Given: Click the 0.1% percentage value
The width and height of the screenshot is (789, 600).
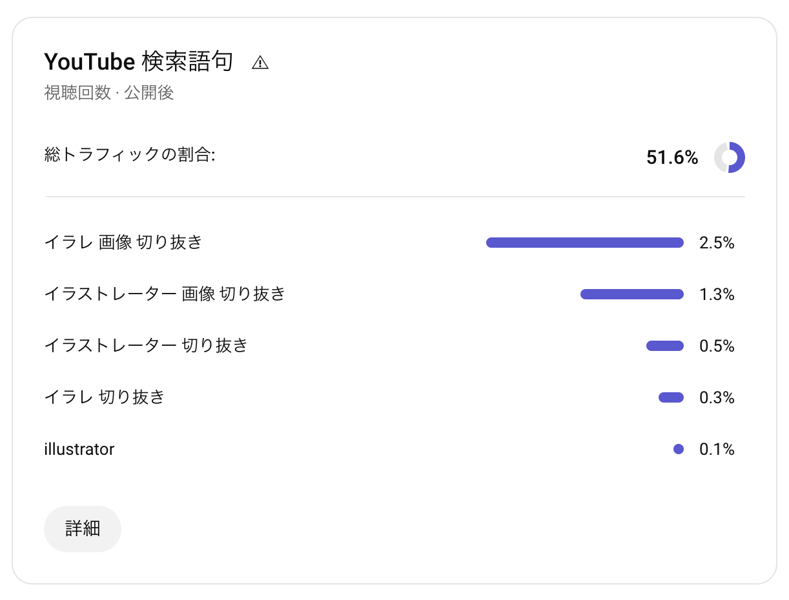Looking at the screenshot, I should tap(717, 449).
